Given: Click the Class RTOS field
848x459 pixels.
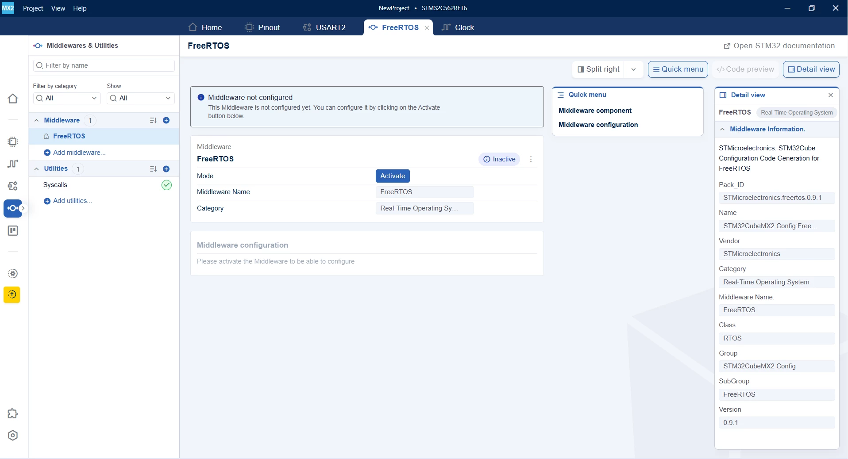Looking at the screenshot, I should pos(777,338).
